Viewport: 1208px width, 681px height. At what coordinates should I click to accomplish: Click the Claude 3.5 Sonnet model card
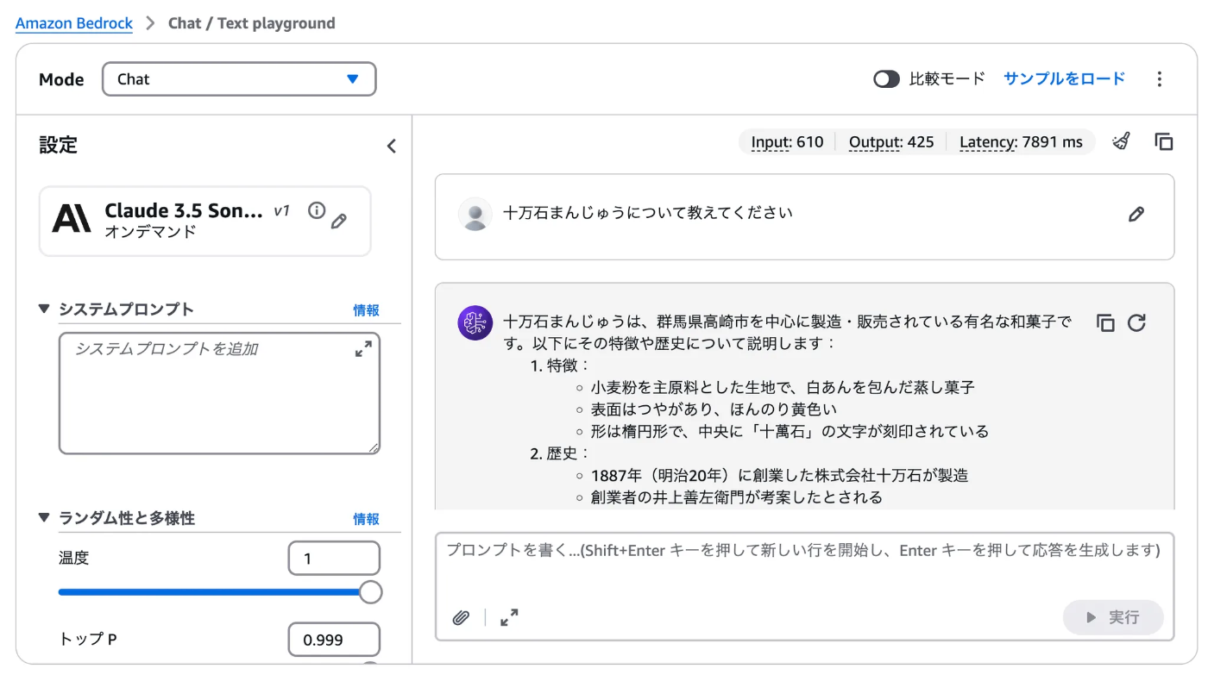205,221
